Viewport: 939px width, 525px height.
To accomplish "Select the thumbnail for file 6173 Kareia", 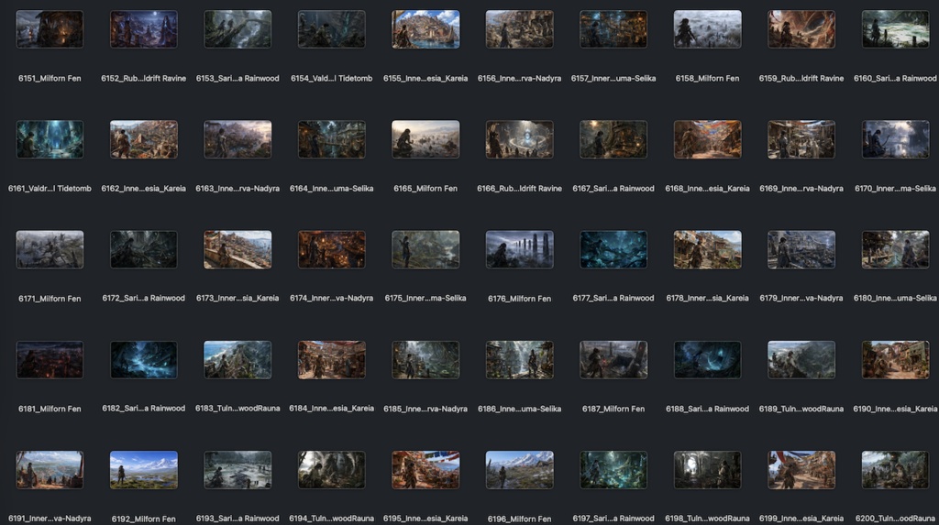I will point(238,249).
